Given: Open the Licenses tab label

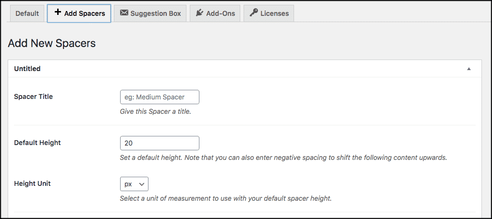Looking at the screenshot, I should coord(274,13).
